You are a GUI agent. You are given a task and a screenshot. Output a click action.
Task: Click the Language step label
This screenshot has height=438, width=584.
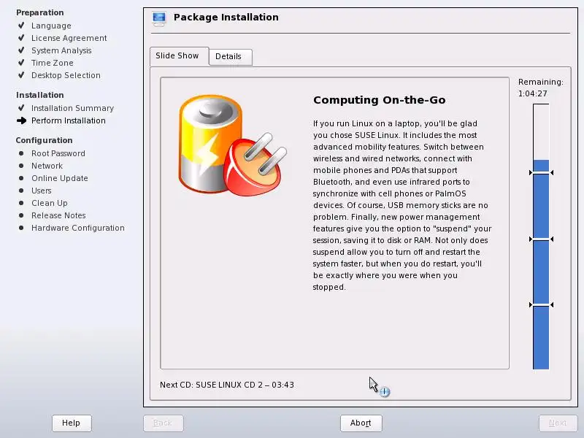[x=51, y=26]
